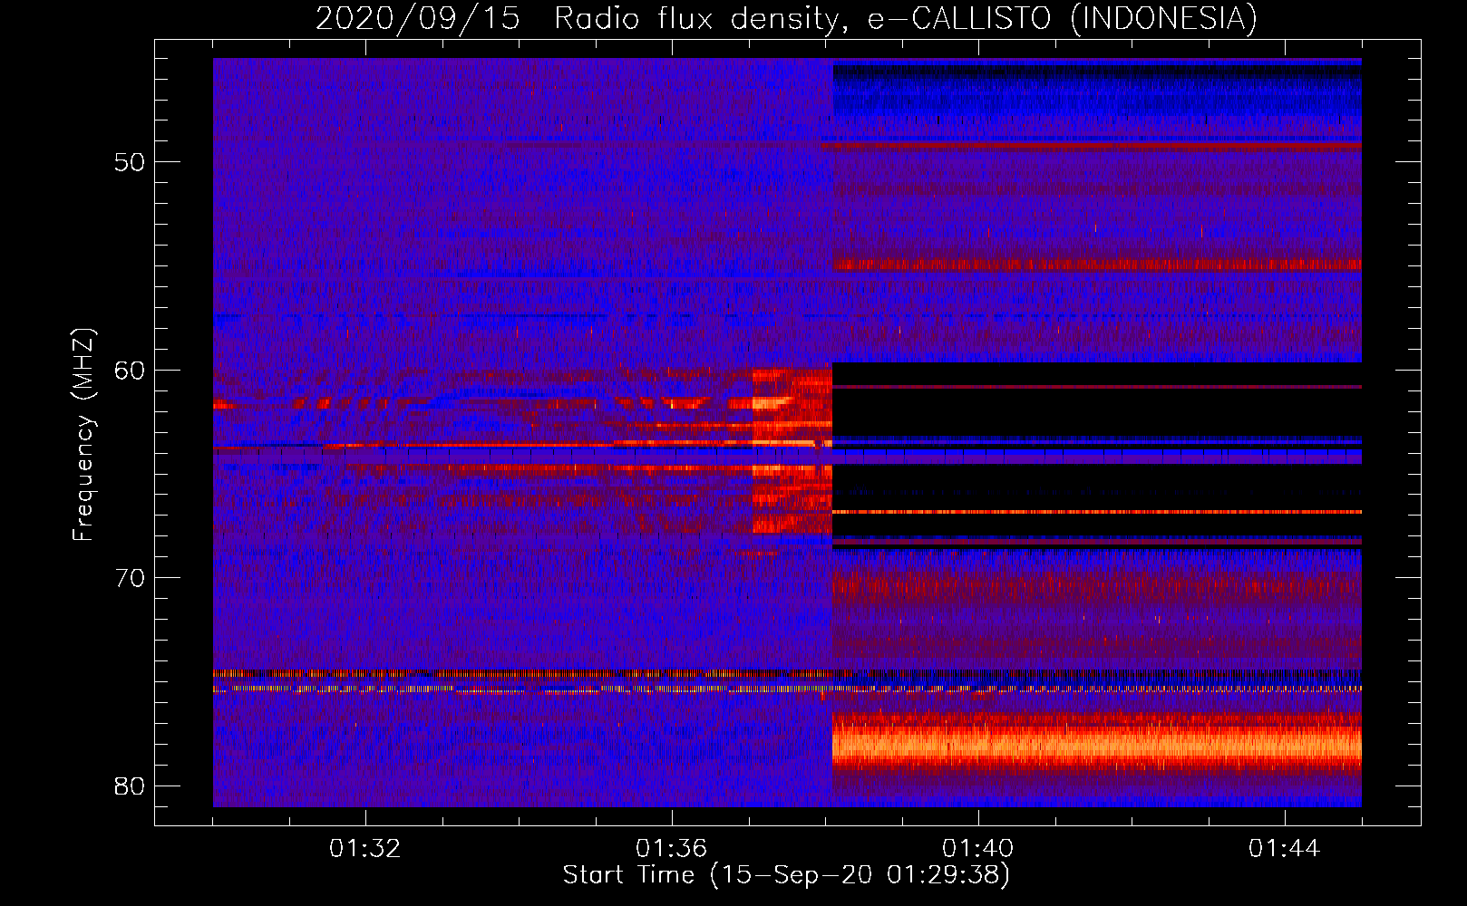1467x906 pixels.
Task: Click the "Start Time (15-Sep-20 01:29:38)" label
Action: [786, 875]
